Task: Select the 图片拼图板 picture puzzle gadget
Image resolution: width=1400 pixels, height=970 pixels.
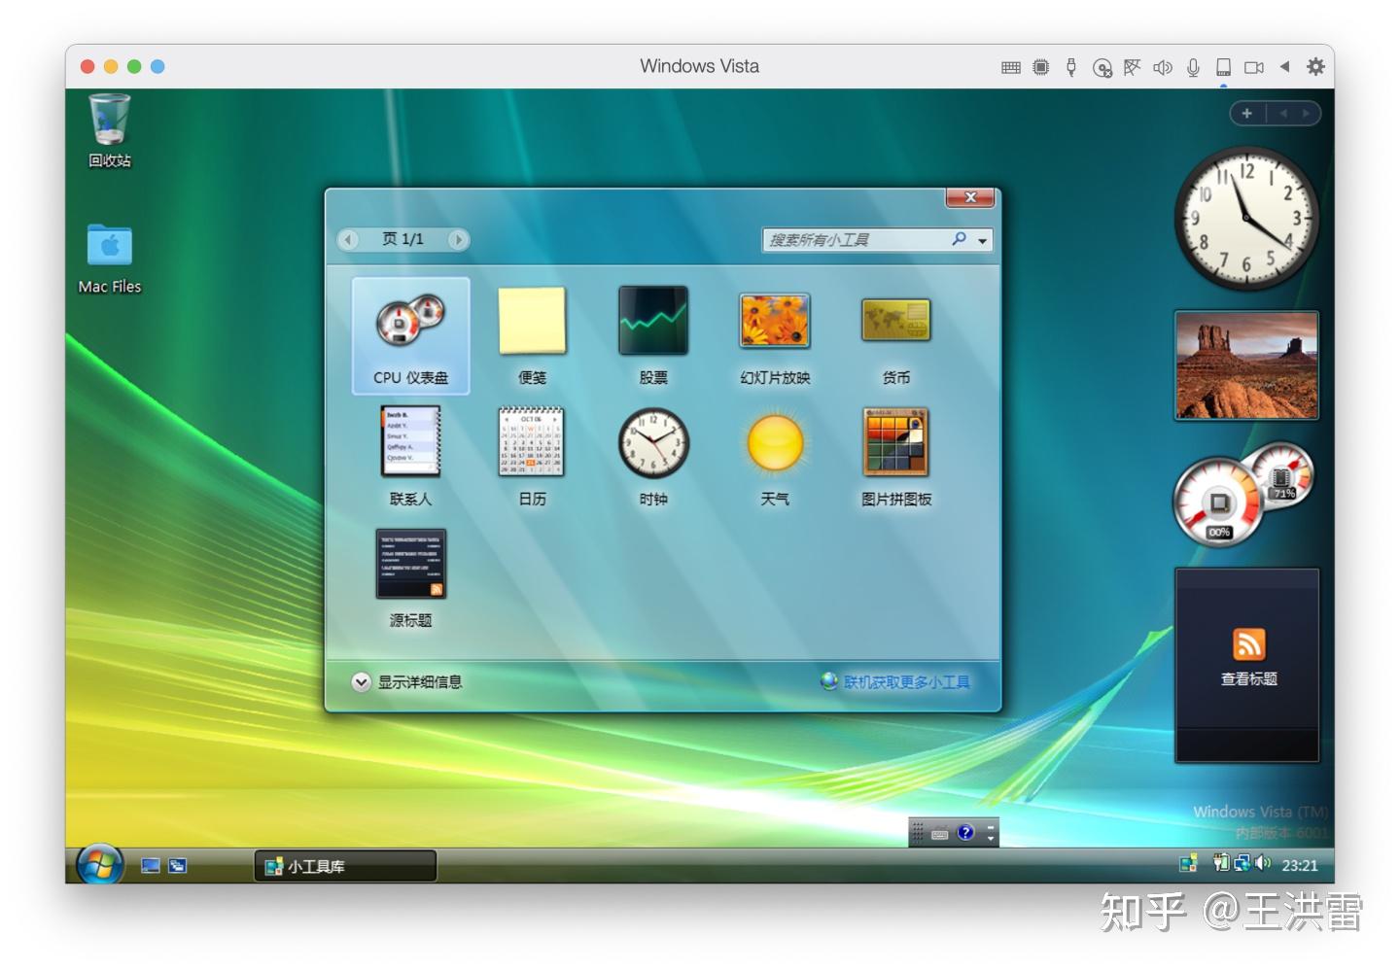Action: point(895,457)
